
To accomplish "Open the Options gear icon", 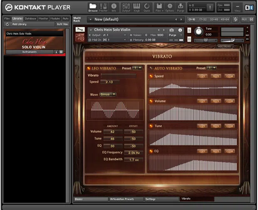I will point(170,7).
